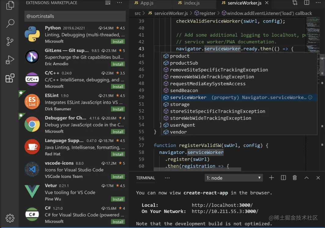
Task: Open terminal panel views ellipsis menu
Action: (167, 178)
